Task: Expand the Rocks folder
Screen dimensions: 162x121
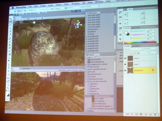Action: tap(88, 91)
